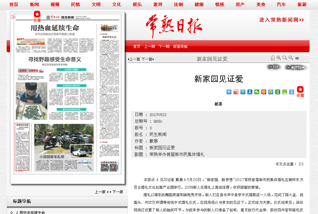Viewport: 318px width, 214px height.
Task: Select the red-outlined 新家园见证爱 column
Action: click(x=22, y=147)
